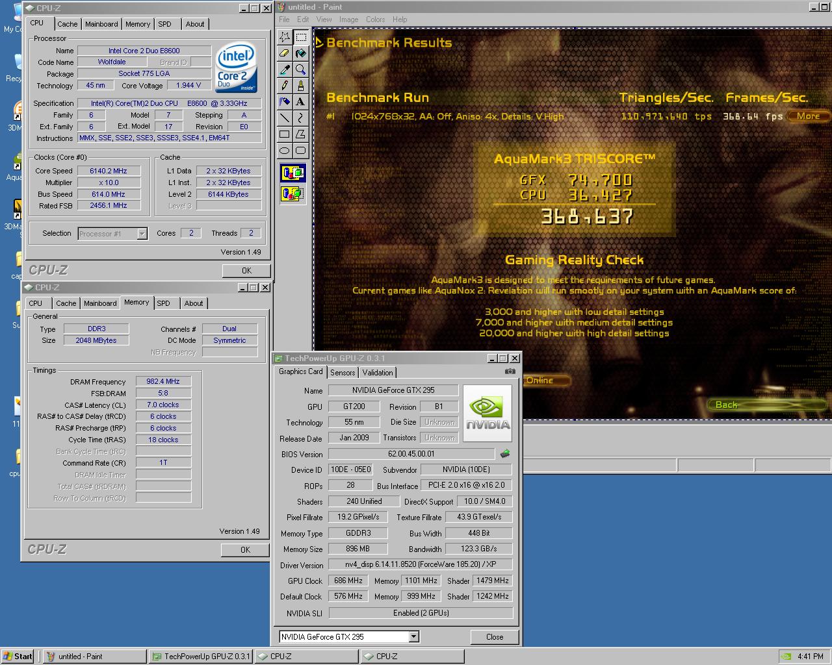
Task: Open the File menu in Paint
Action: (284, 19)
